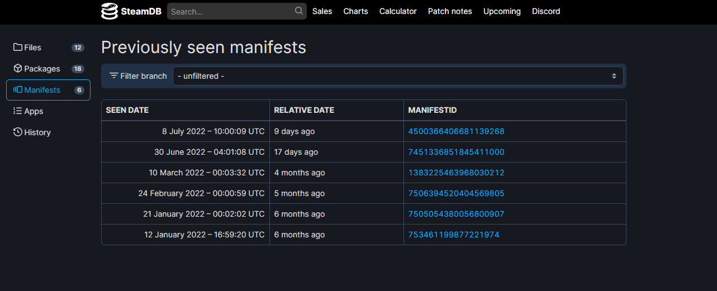Click the SteamDB logo icon
717x291 pixels.
point(110,11)
